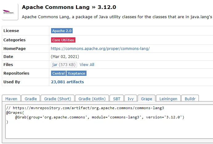Open the Ivy tab
The image size is (213, 144).
[x=131, y=99]
